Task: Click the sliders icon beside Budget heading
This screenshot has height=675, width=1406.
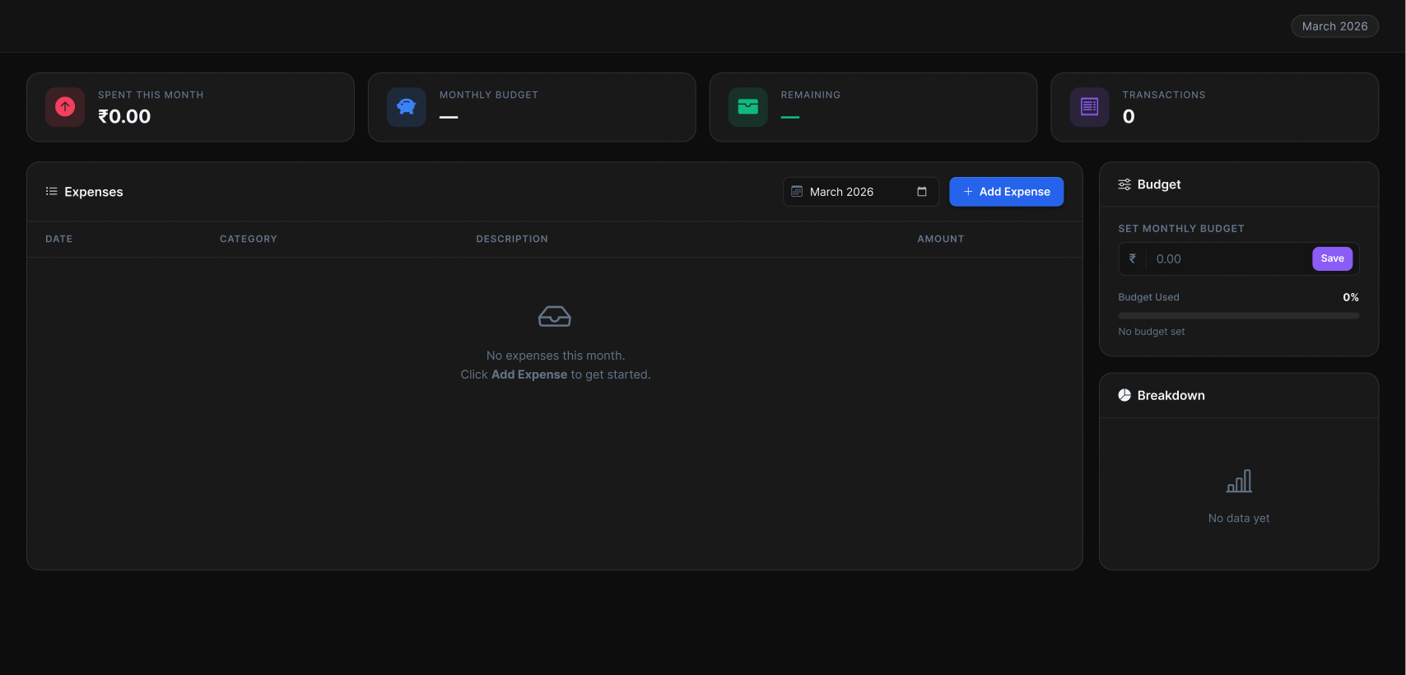Action: (x=1124, y=184)
